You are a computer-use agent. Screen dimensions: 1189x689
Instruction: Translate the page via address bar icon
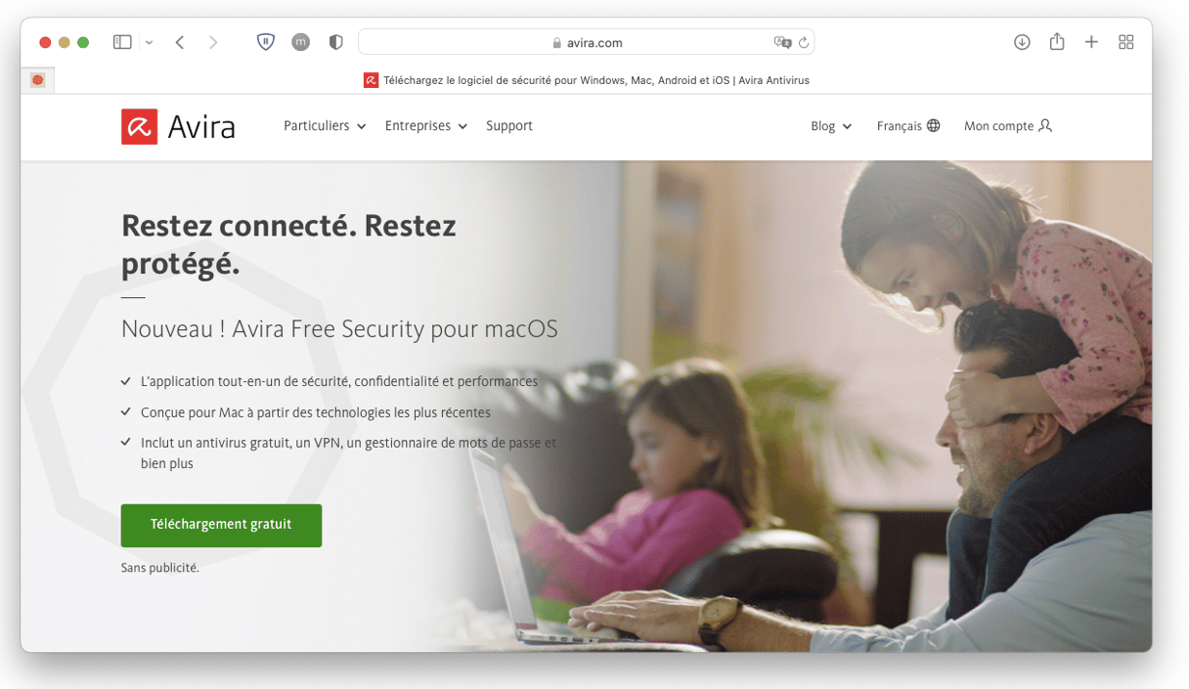click(x=781, y=42)
